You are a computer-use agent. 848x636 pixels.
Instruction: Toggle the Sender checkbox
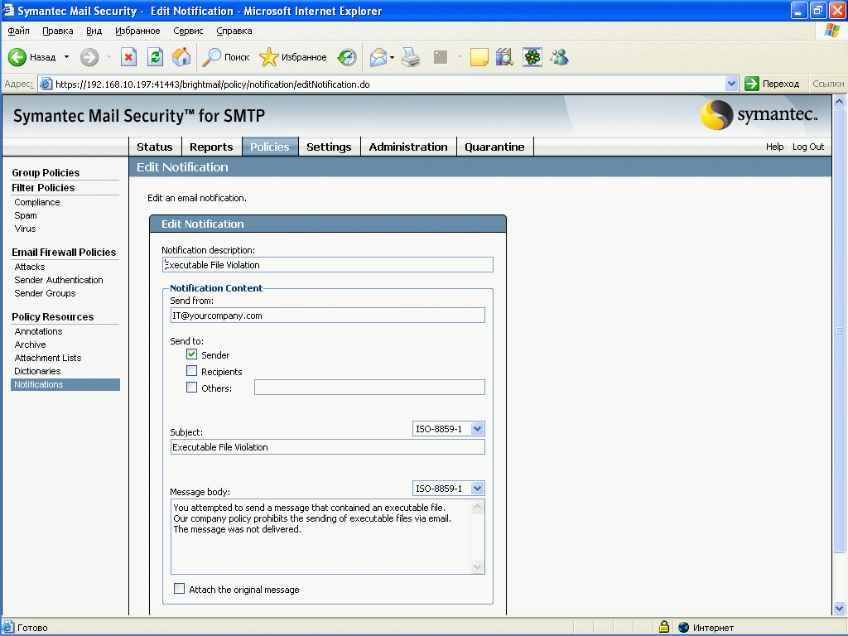click(x=191, y=354)
